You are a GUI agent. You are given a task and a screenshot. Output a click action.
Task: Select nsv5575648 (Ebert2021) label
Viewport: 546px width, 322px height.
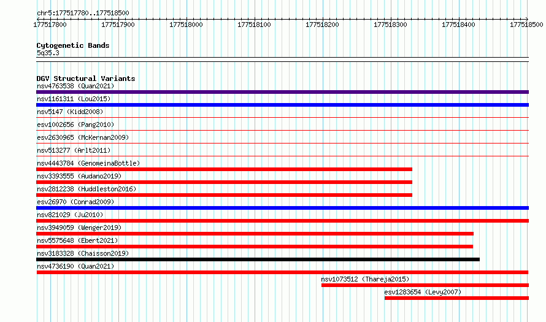point(77,240)
